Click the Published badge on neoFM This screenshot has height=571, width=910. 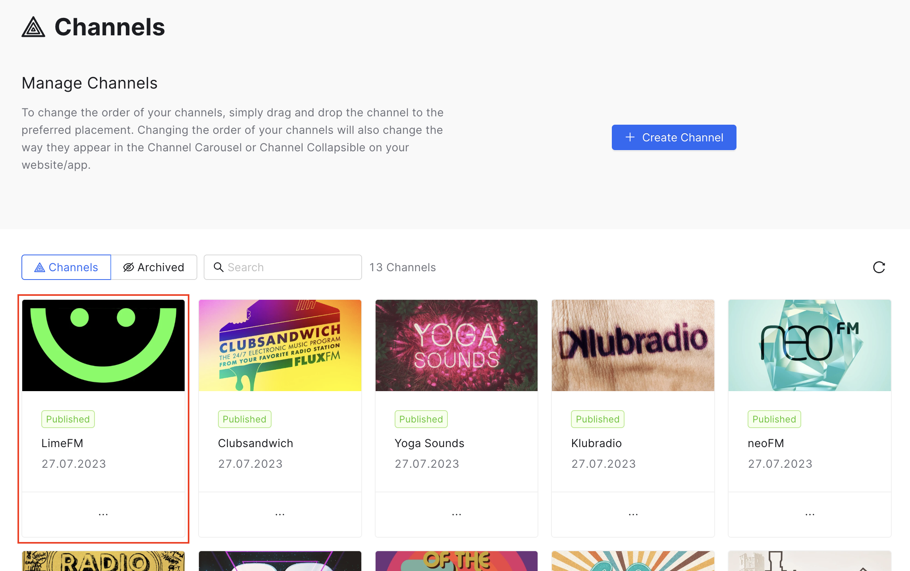click(x=774, y=419)
